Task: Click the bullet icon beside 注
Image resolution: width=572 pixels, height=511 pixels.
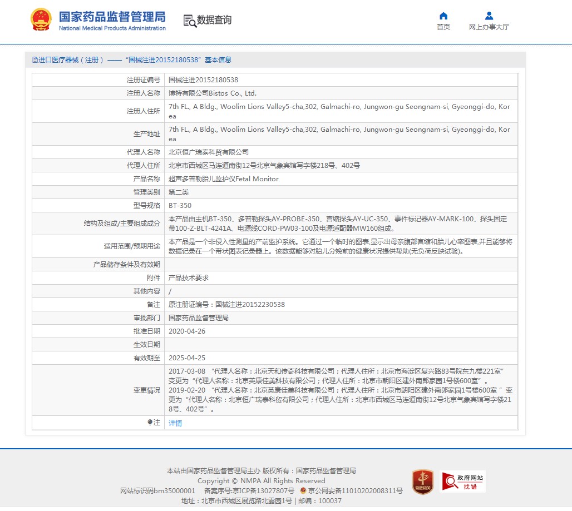Action: [150, 423]
